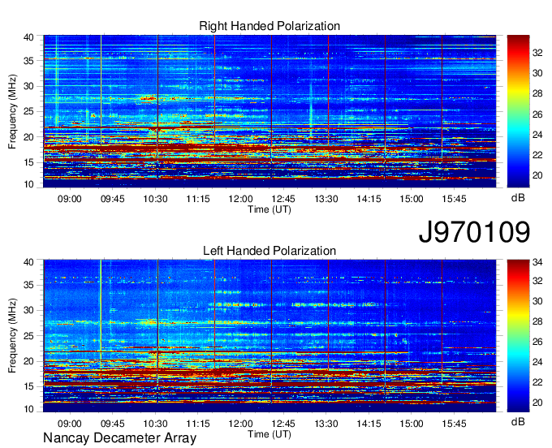Click 20 dB value on Right Handed colorbar

pyautogui.click(x=537, y=175)
